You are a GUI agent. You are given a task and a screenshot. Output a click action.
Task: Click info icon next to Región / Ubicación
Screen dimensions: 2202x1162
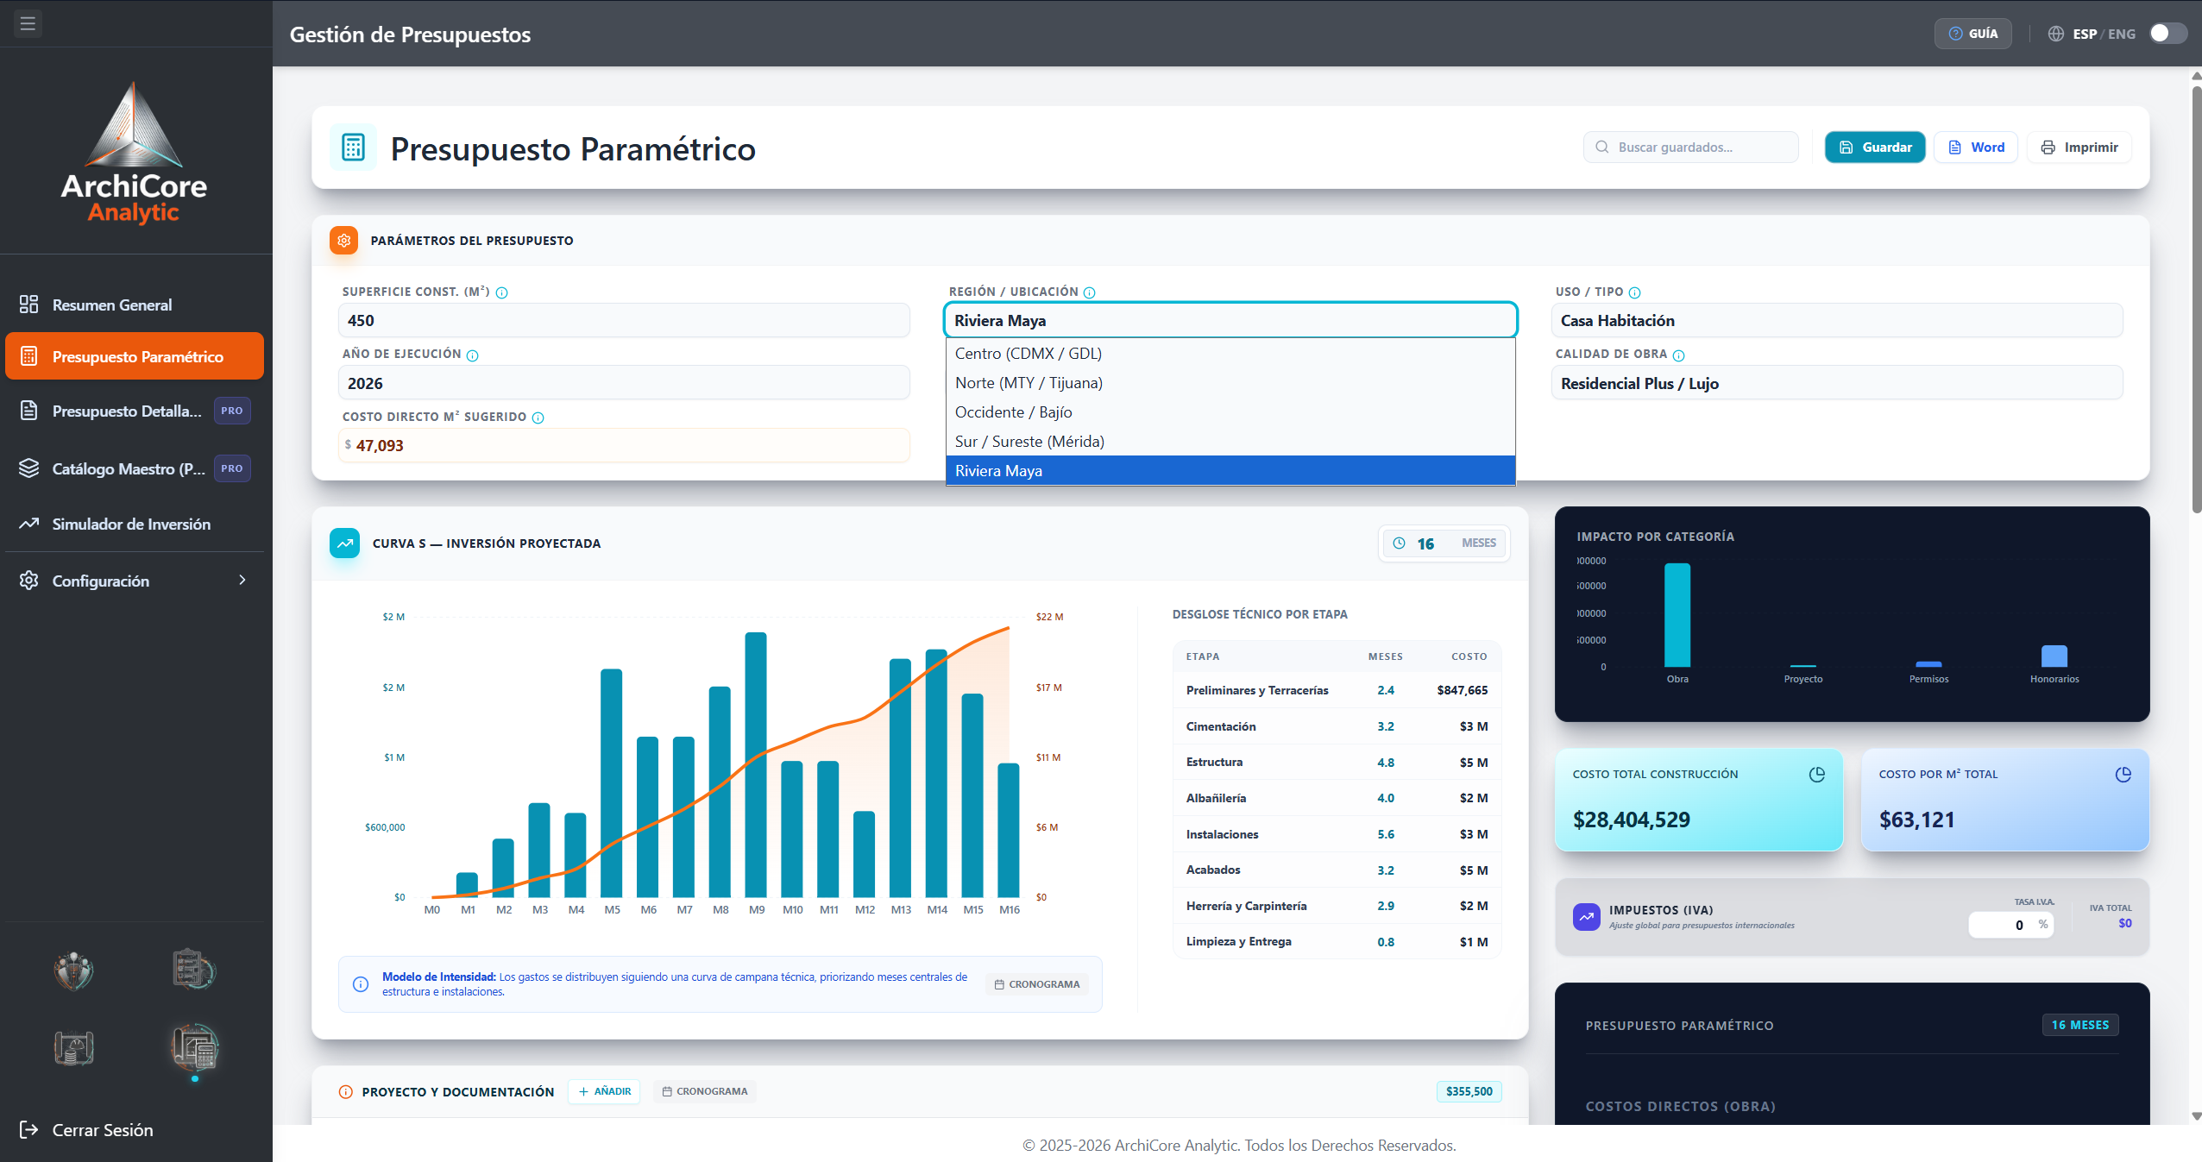tap(1090, 292)
